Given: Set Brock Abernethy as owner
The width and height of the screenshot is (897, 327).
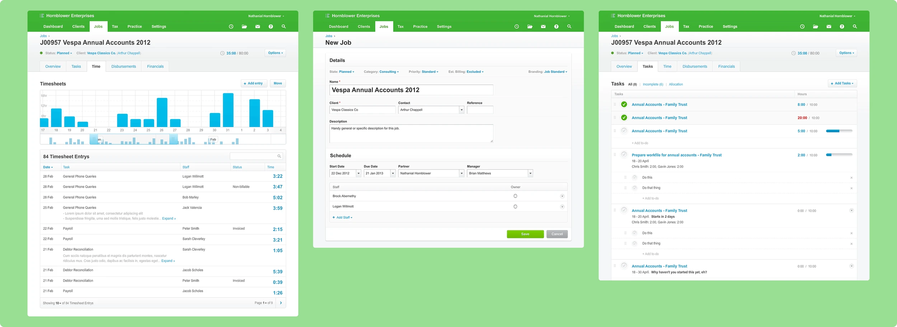Looking at the screenshot, I should click(x=515, y=196).
